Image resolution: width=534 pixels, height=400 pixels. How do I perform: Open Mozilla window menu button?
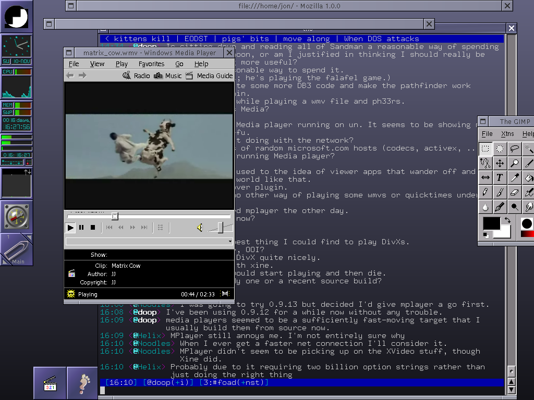(x=71, y=6)
